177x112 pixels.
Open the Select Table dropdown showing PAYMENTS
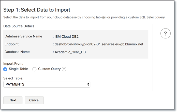click(x=47, y=84)
